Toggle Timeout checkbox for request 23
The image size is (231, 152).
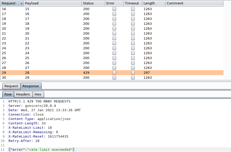pos(133,43)
